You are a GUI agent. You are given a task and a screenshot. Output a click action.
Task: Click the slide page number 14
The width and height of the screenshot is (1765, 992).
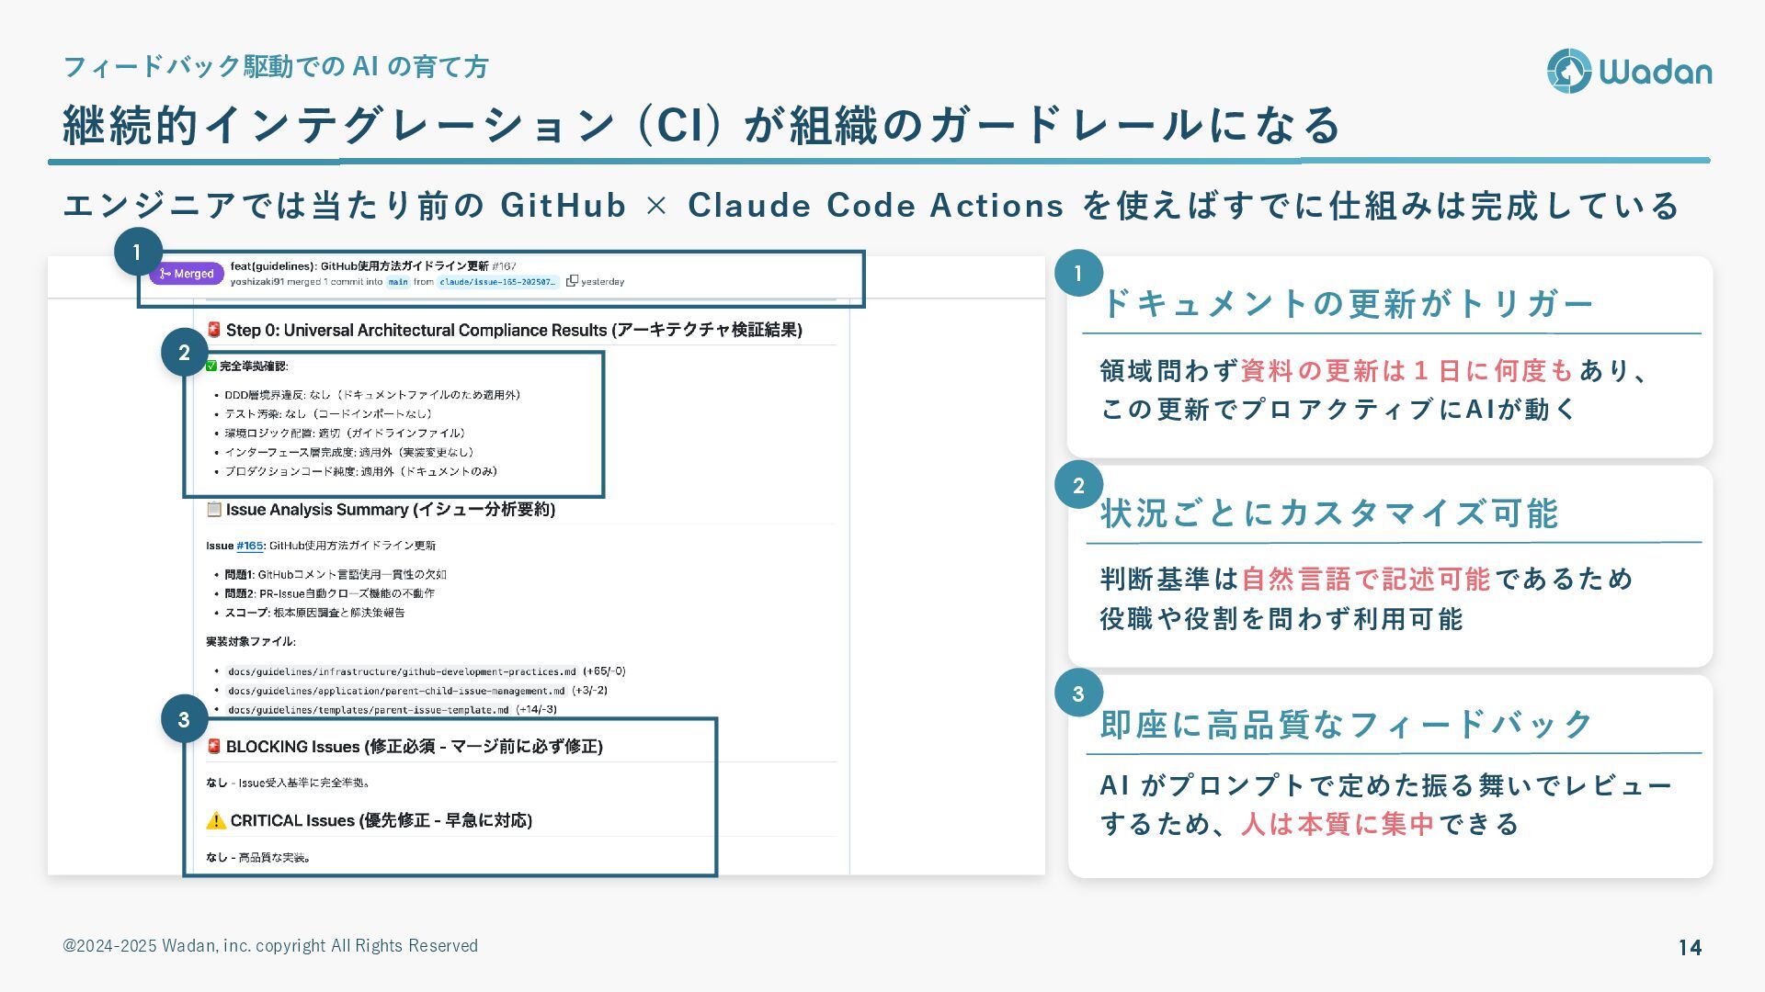tap(1690, 947)
